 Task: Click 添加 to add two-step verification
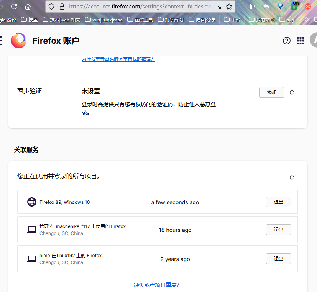coord(271,92)
